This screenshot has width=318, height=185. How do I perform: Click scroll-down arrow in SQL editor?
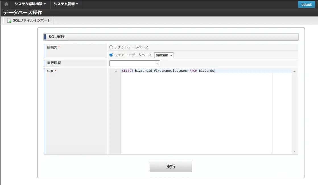294,151
